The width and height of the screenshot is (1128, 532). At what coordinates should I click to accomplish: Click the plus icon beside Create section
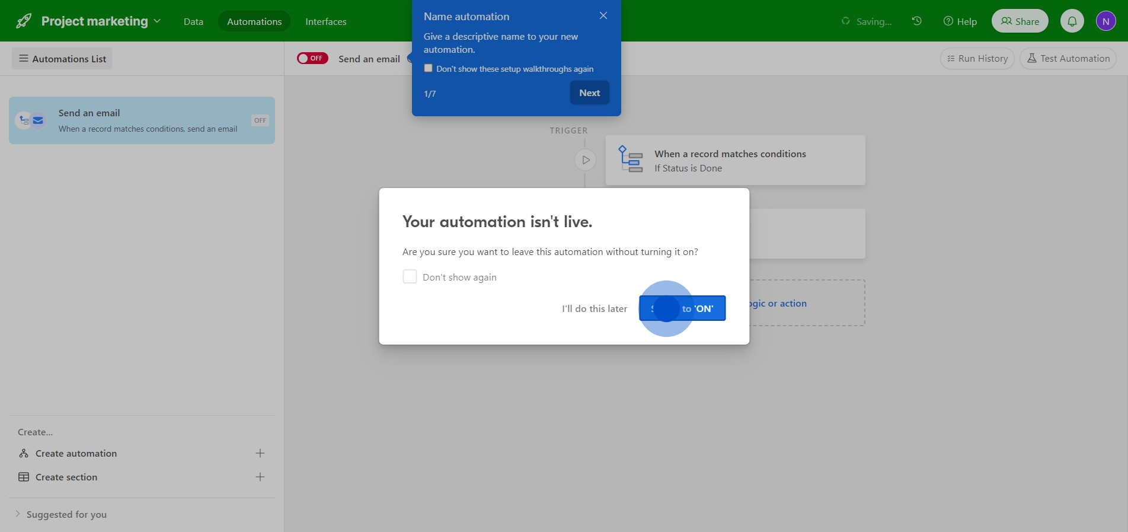coord(260,477)
